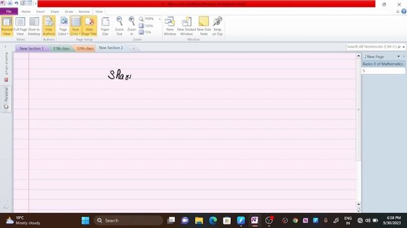Select the page titled S
The width and height of the screenshot is (407, 228).
click(383, 71)
